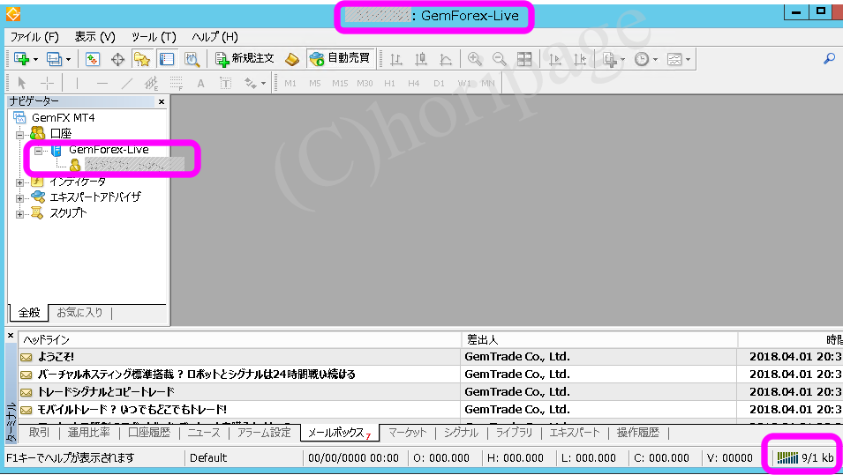Close the ナビゲーター panel
This screenshot has width=843, height=475.
point(162,101)
